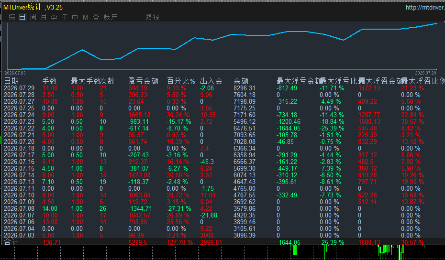Open the 年 yearly statistics tab

65,17
